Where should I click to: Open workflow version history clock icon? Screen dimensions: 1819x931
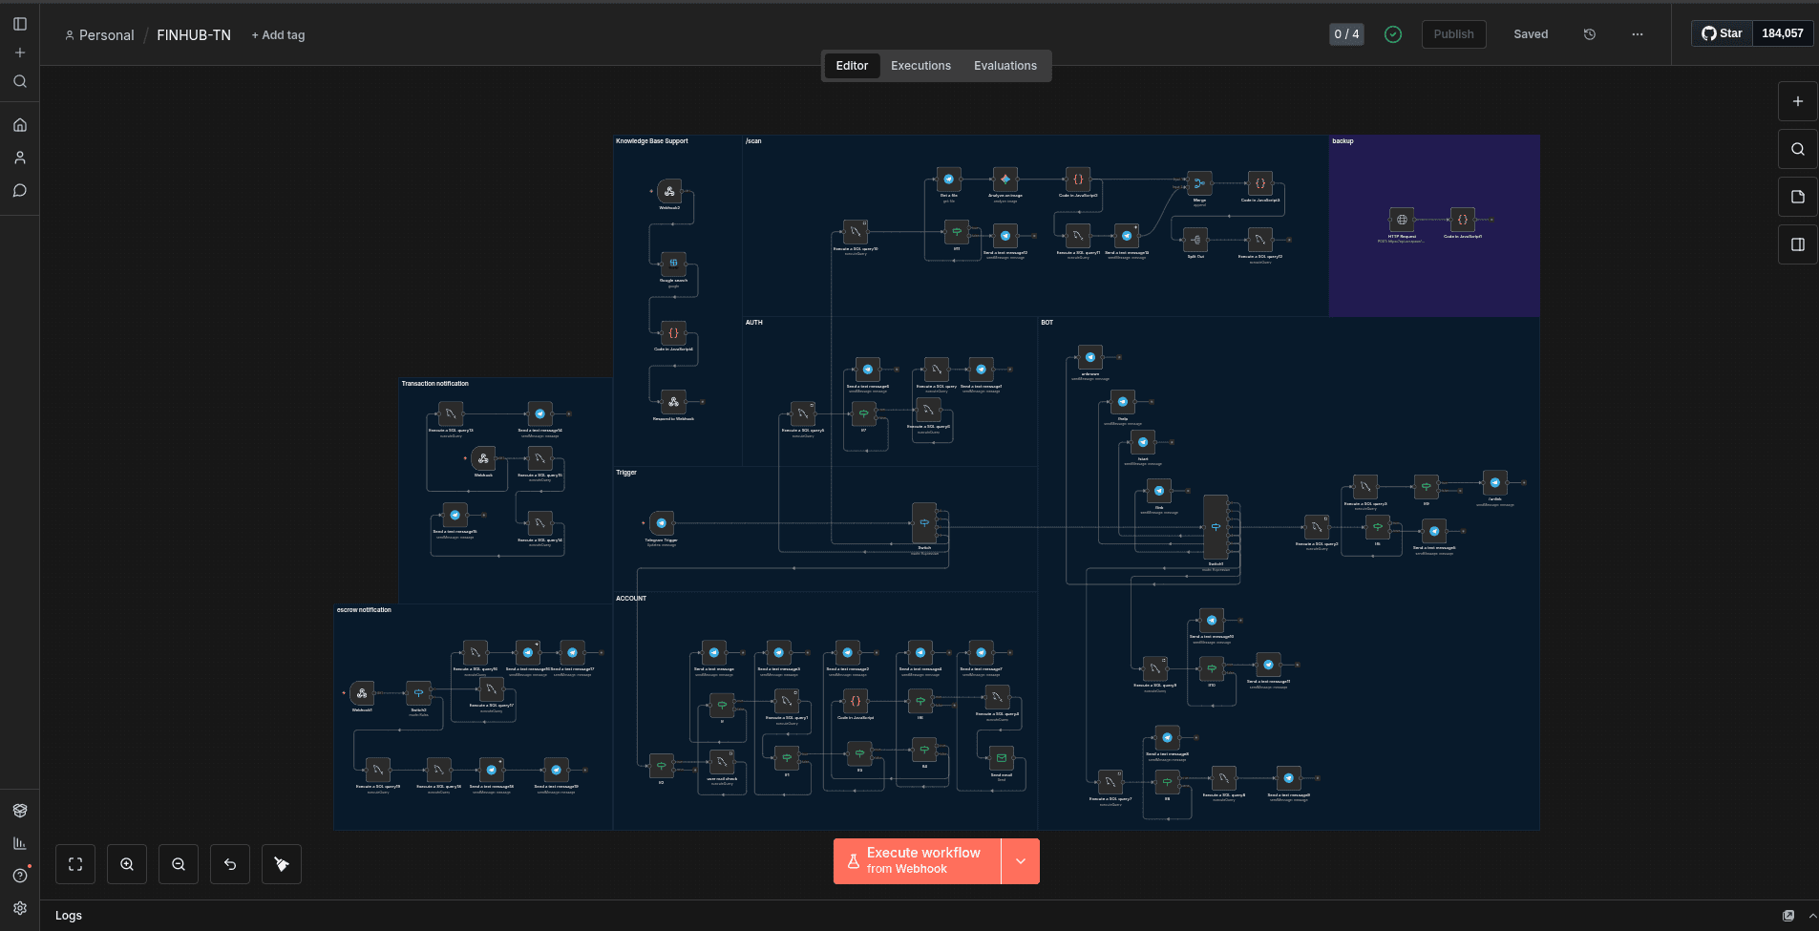(1589, 34)
